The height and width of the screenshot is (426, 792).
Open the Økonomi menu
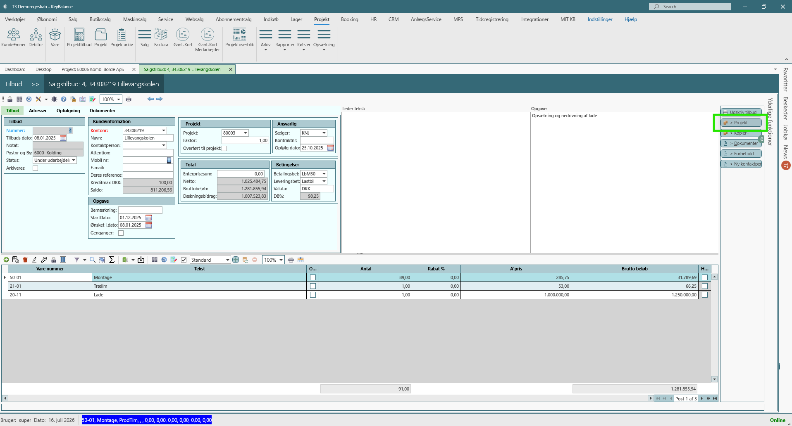47,19
